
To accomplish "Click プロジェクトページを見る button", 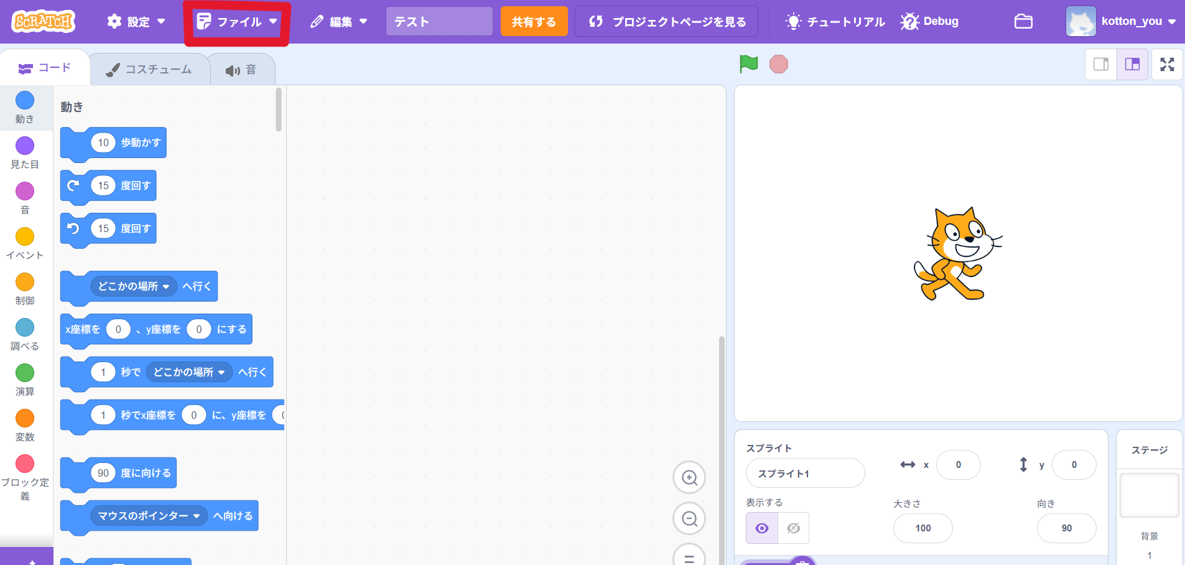I will 667,22.
